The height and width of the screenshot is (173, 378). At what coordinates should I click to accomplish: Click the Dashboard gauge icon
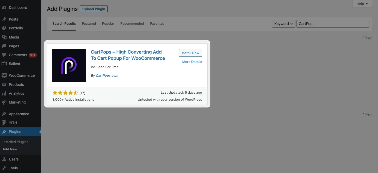(x=4, y=8)
